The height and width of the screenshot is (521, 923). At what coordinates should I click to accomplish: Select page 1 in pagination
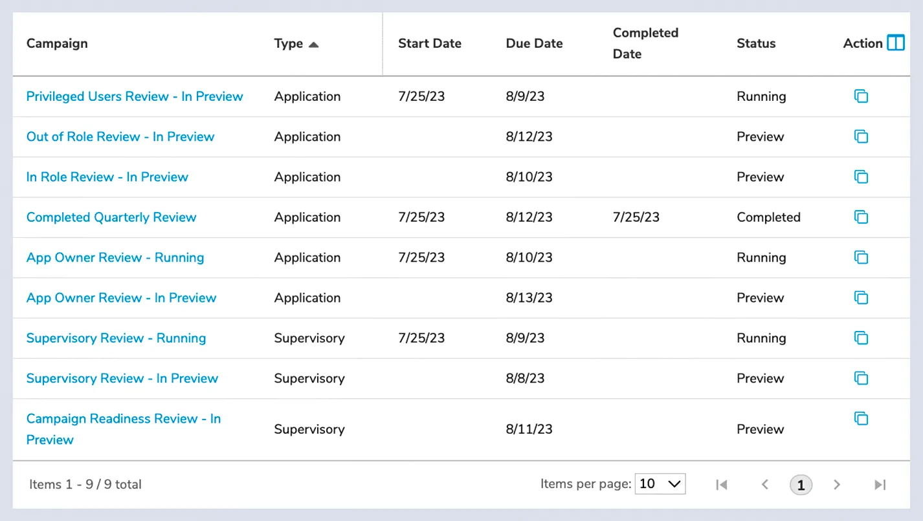pyautogui.click(x=801, y=484)
